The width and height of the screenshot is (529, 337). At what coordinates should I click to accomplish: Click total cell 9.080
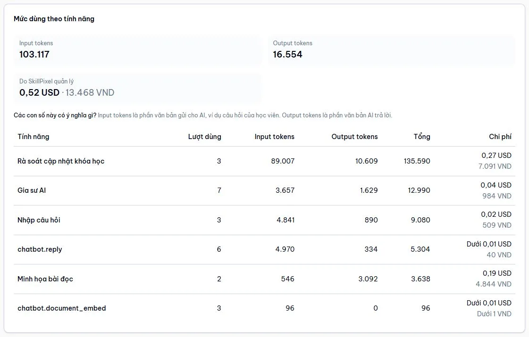[x=420, y=220]
